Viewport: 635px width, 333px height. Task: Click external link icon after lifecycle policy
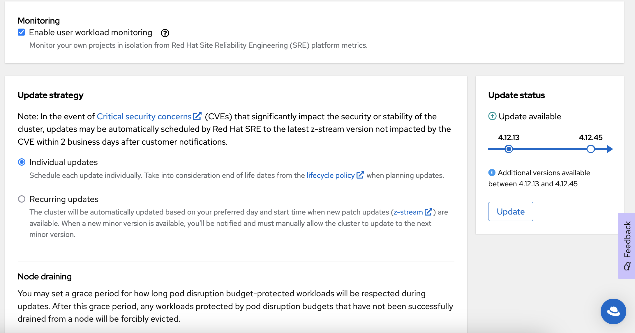360,175
